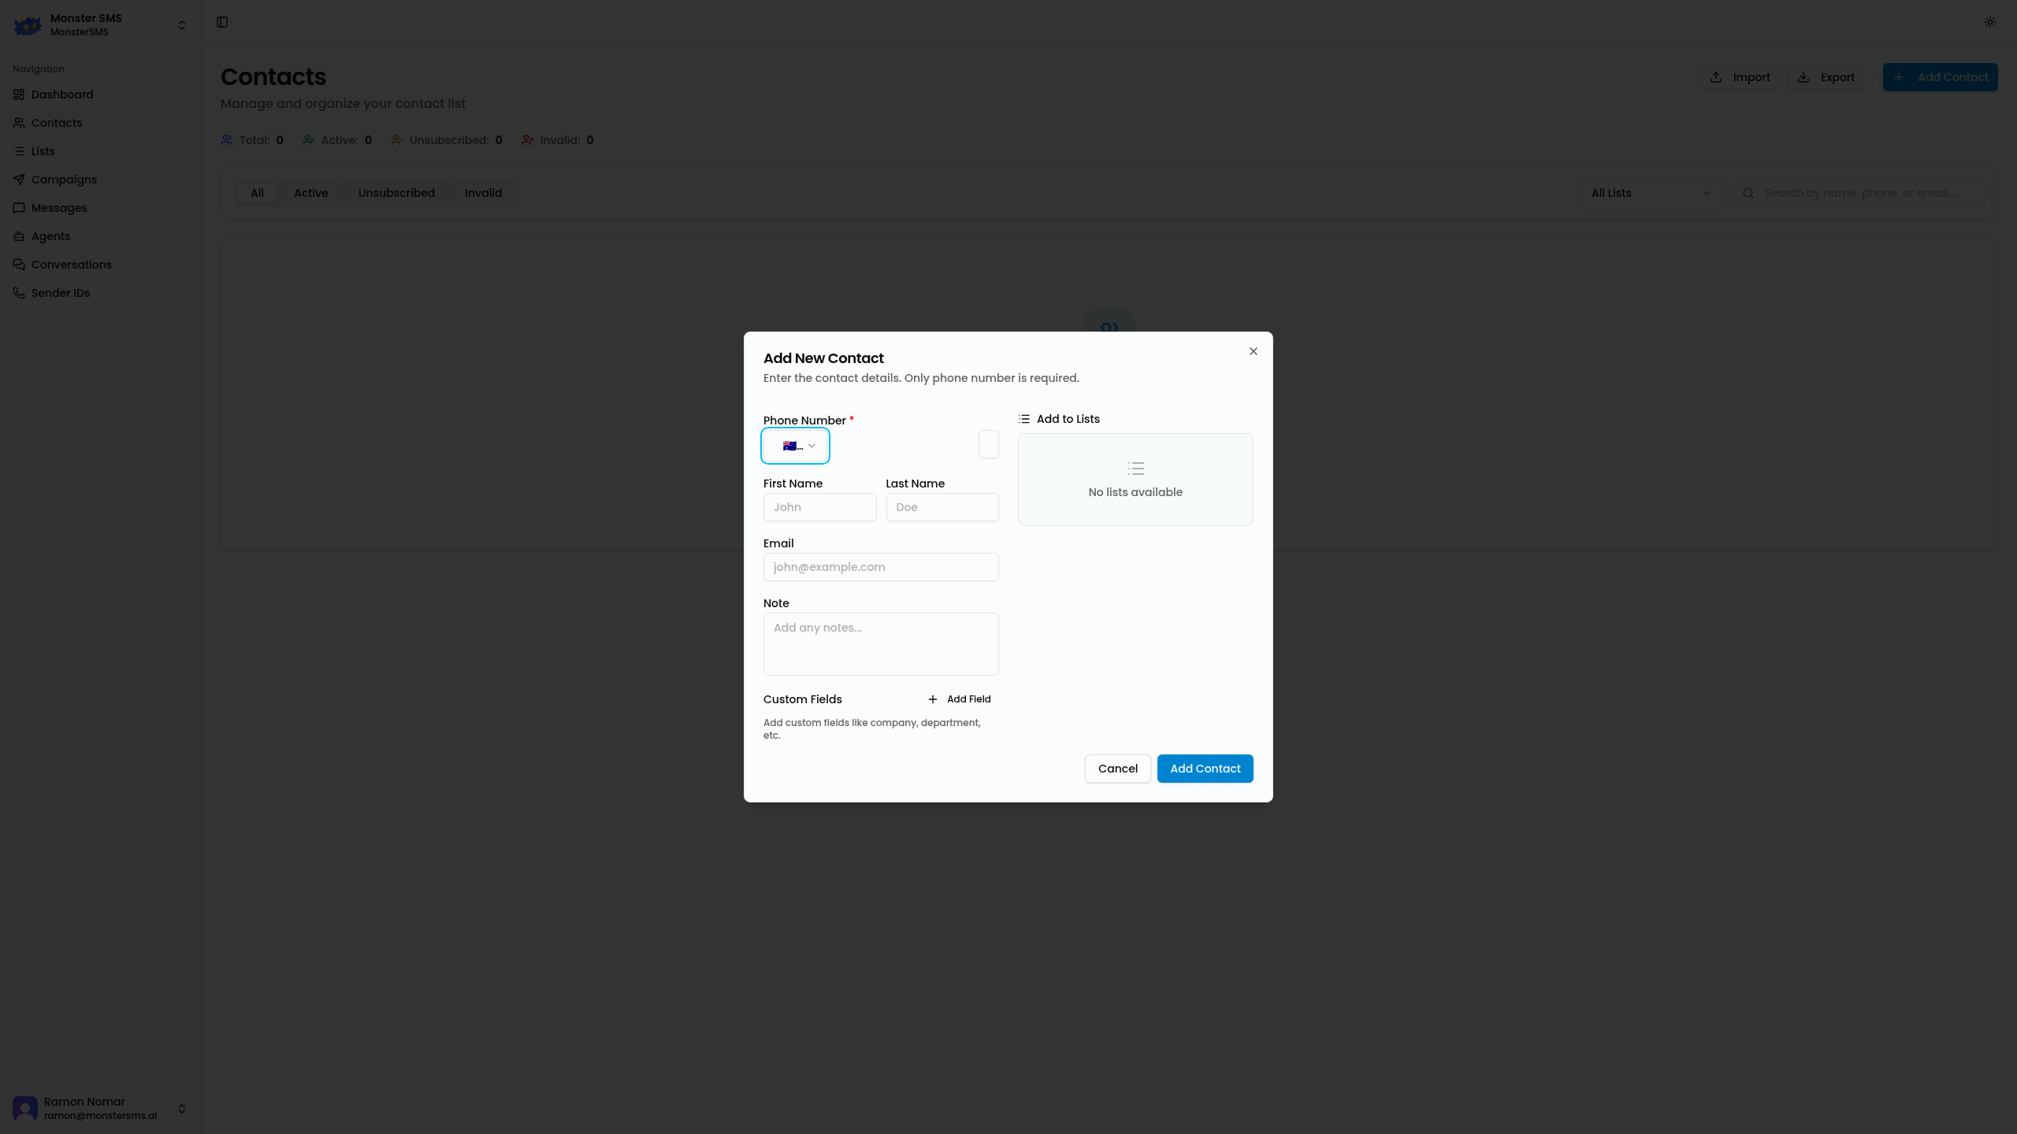Open Sender IDs in the sidebar

coord(100,293)
